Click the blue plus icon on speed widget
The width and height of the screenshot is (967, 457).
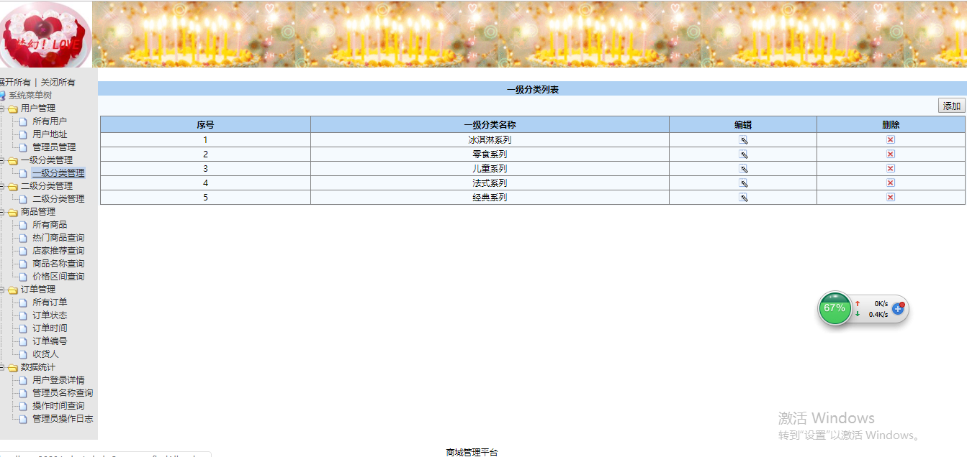coord(898,308)
